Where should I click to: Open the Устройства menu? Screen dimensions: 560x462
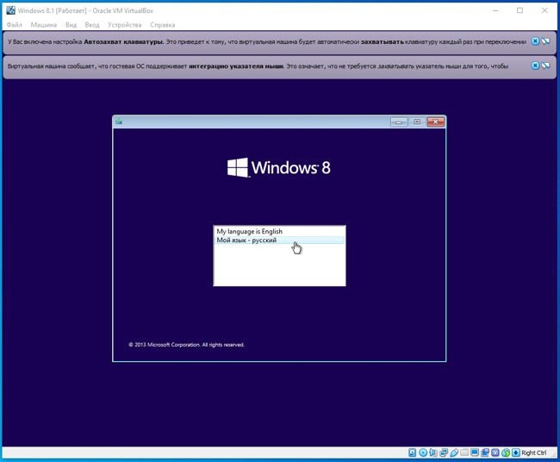click(125, 25)
